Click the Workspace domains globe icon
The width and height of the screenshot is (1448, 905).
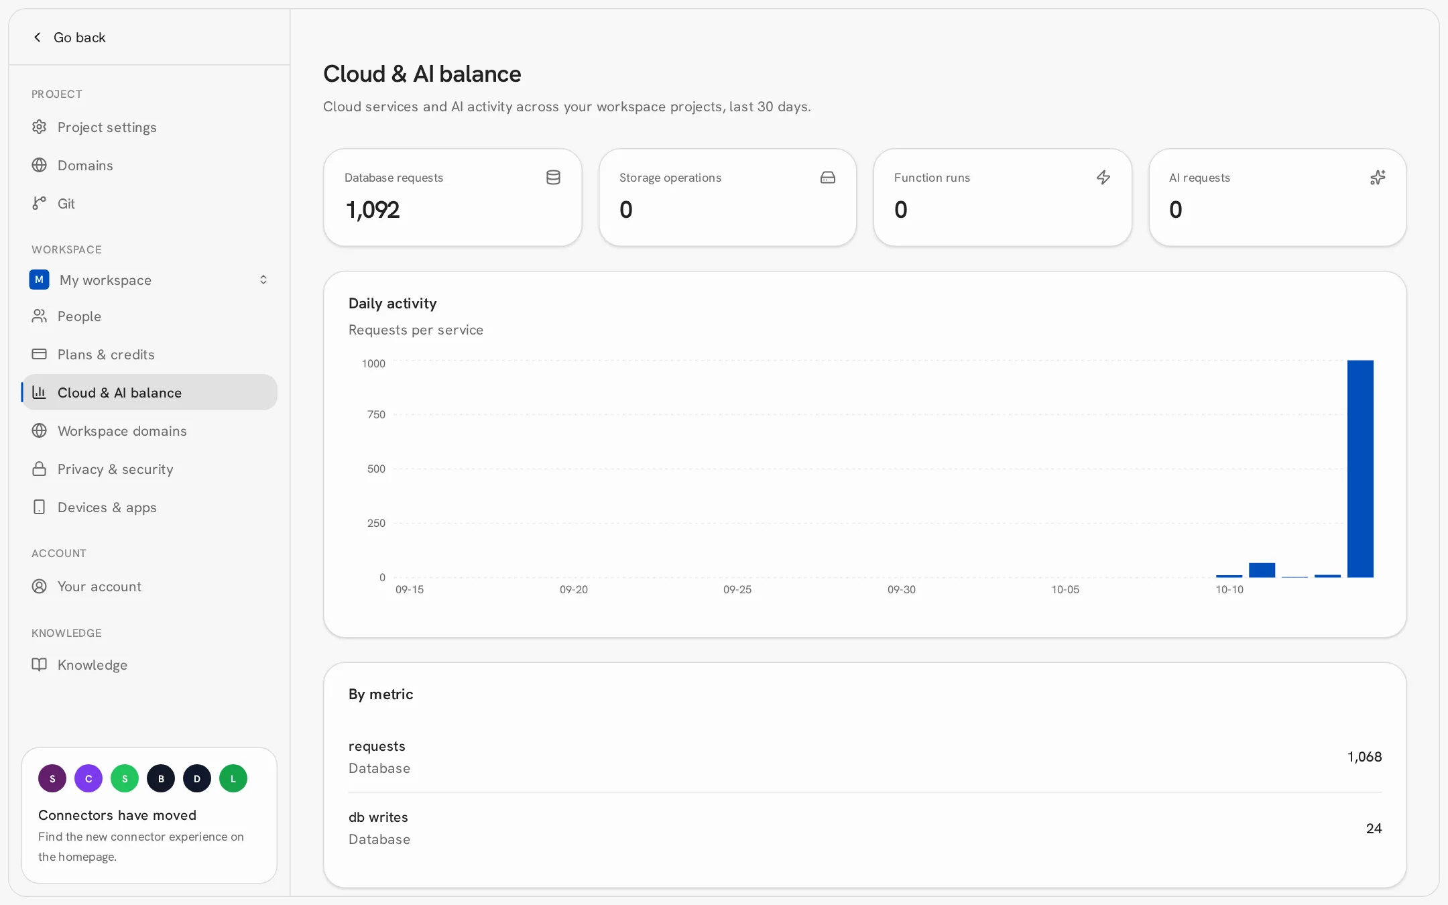tap(40, 430)
